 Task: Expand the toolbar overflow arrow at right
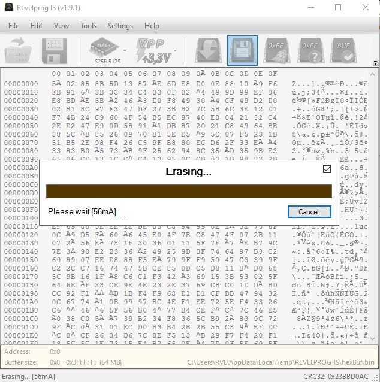(375, 63)
